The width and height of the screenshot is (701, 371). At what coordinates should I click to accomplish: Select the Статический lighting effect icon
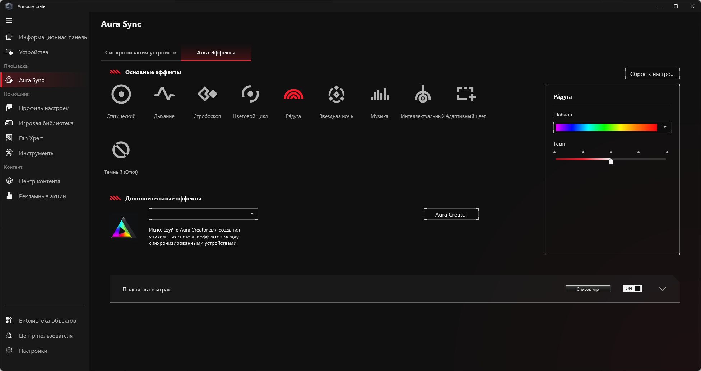121,94
